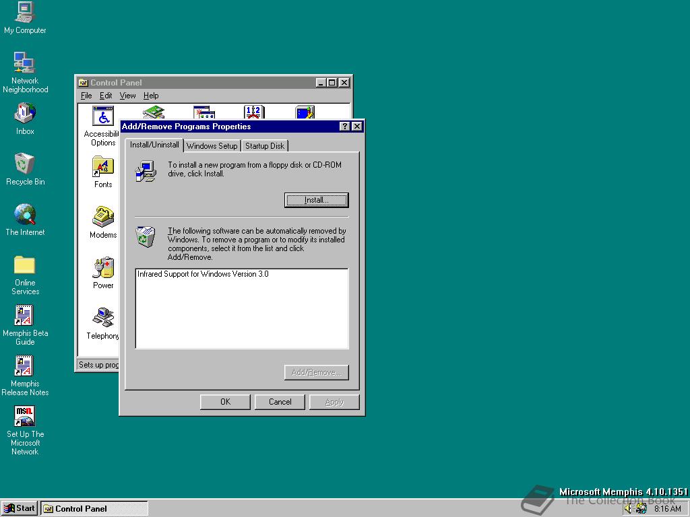Open the Power settings icon
Screen dimensions: 690x517
102,269
